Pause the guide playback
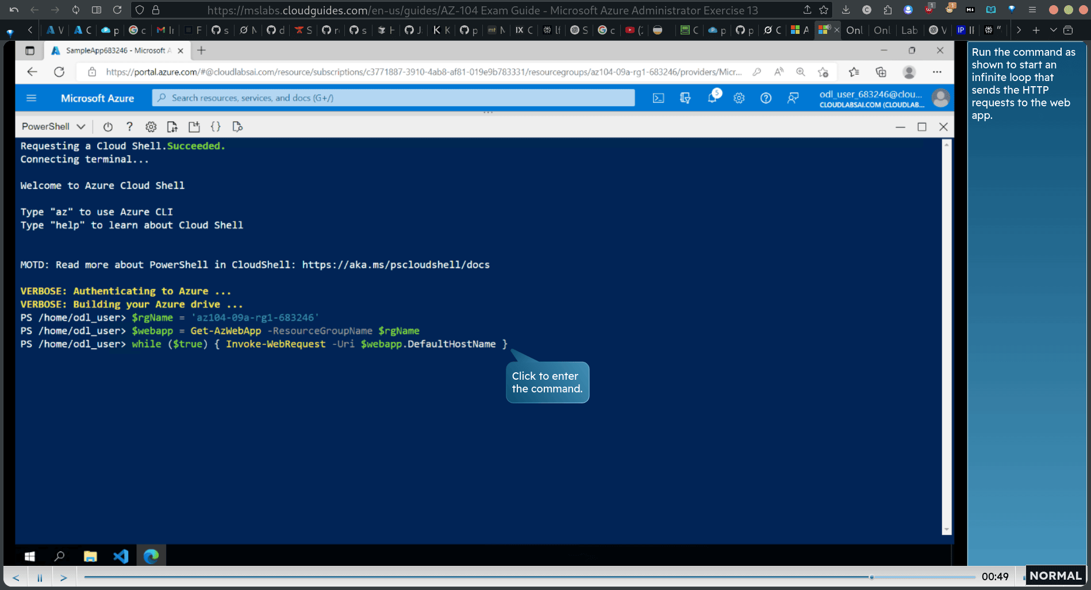Screen dimensions: 1091x590 pos(40,577)
